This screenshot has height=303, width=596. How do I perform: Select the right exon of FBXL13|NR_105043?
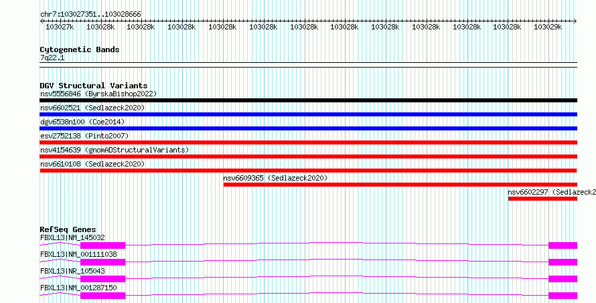(563, 279)
